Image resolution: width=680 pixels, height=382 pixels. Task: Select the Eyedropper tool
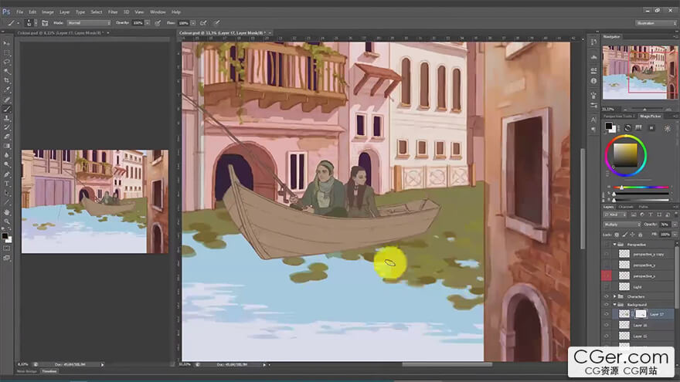(x=7, y=90)
